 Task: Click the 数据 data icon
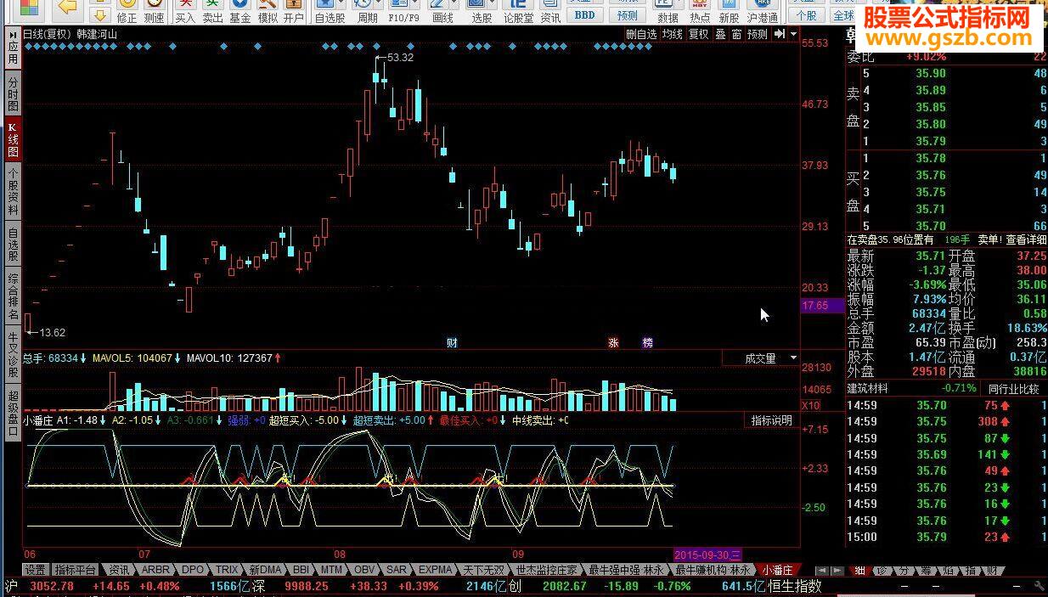pyautogui.click(x=668, y=11)
